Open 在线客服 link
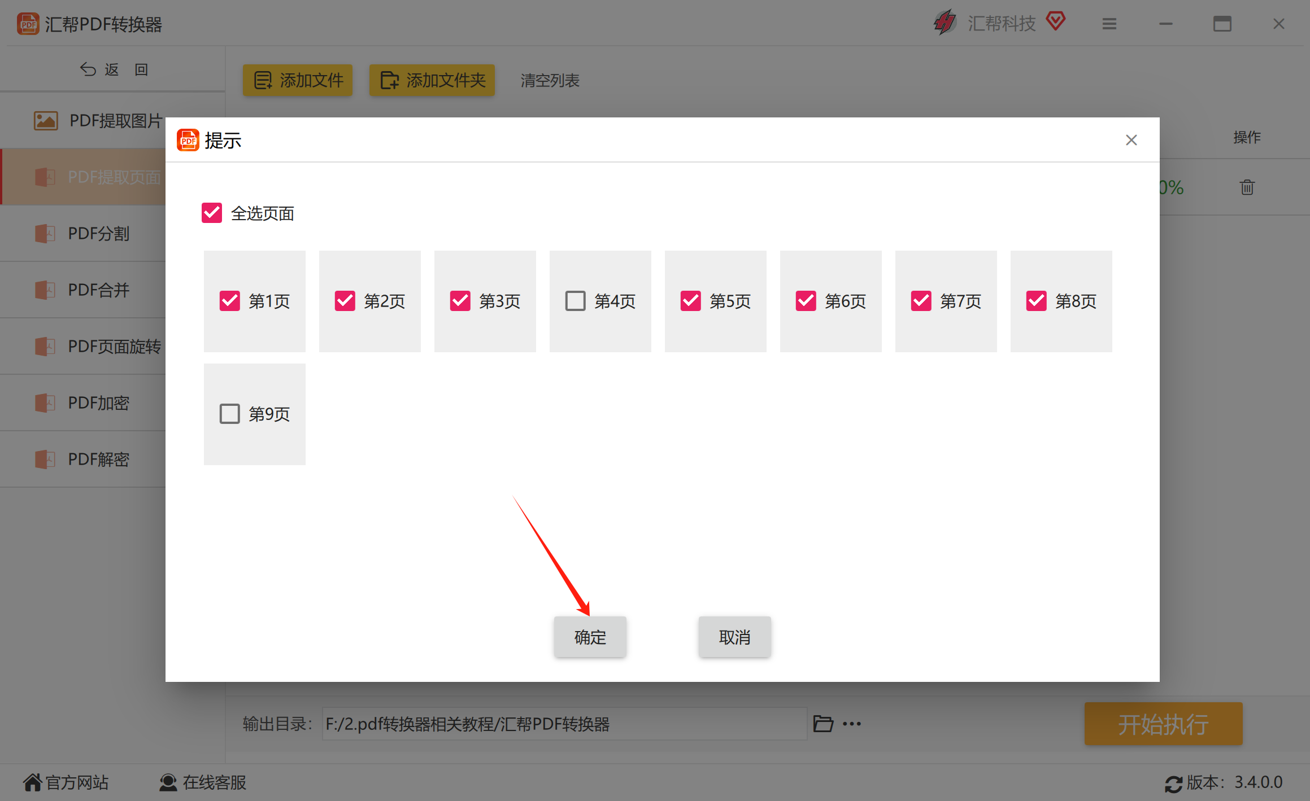The image size is (1310, 801). click(x=202, y=782)
